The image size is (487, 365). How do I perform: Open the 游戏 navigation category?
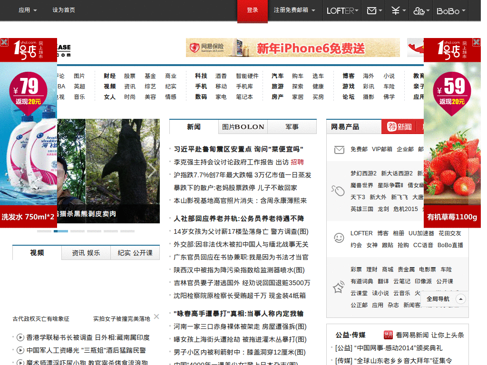[x=349, y=86]
